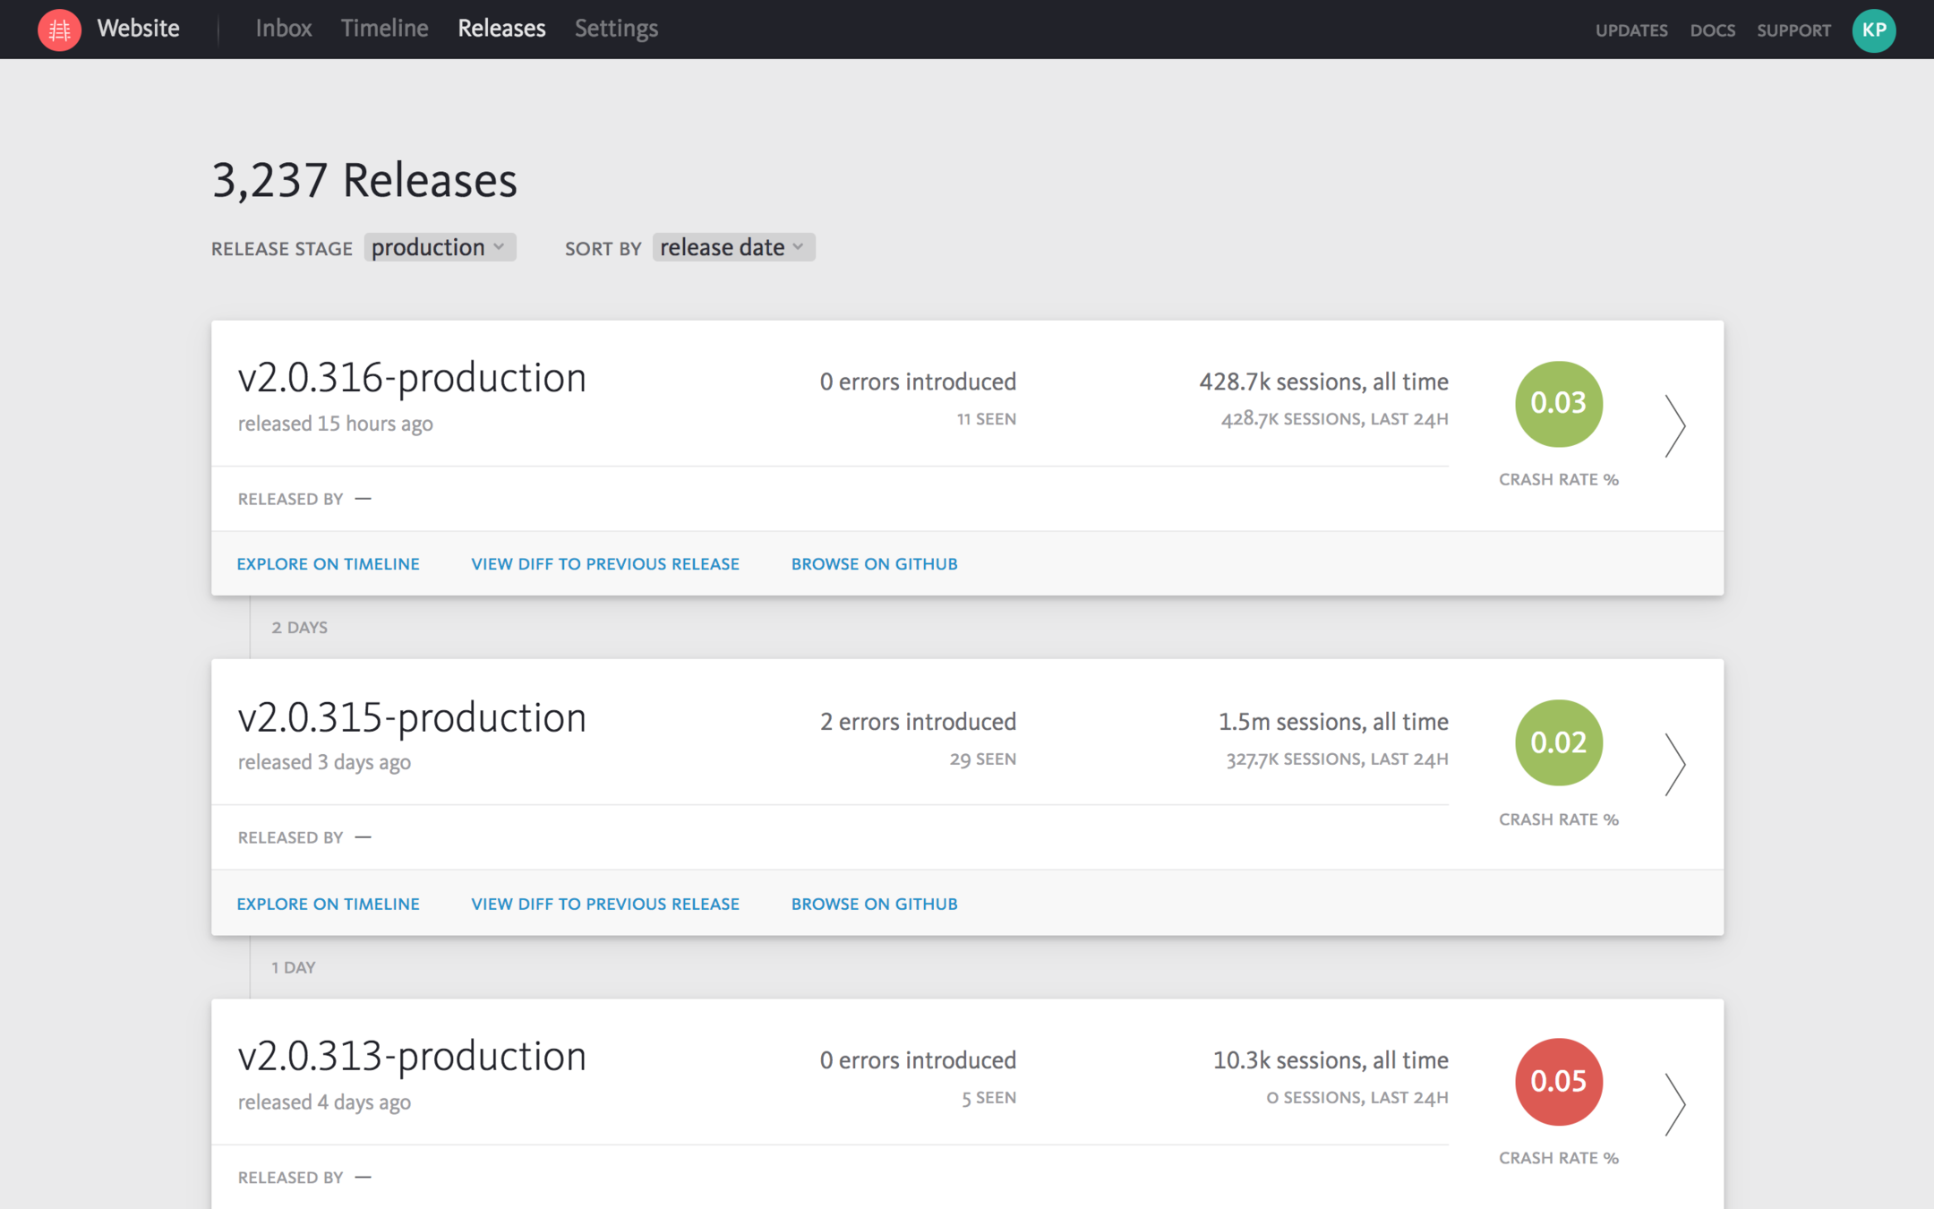Image resolution: width=1934 pixels, height=1209 pixels.
Task: Open the Website project switcher
Action: point(138,29)
